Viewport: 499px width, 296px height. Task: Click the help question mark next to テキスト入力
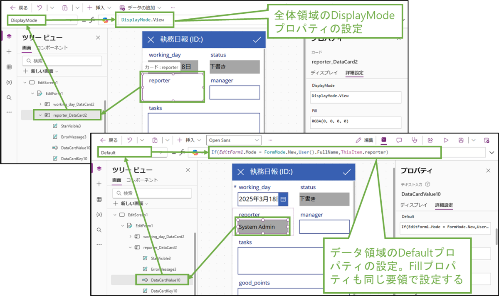428,184
